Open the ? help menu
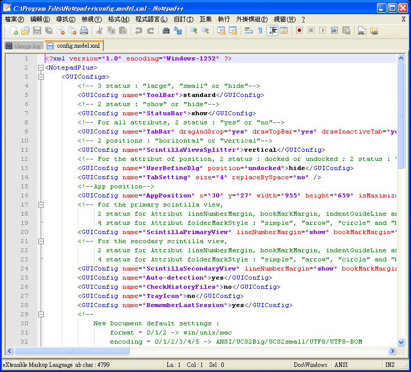411x372 pixels. coord(303,19)
